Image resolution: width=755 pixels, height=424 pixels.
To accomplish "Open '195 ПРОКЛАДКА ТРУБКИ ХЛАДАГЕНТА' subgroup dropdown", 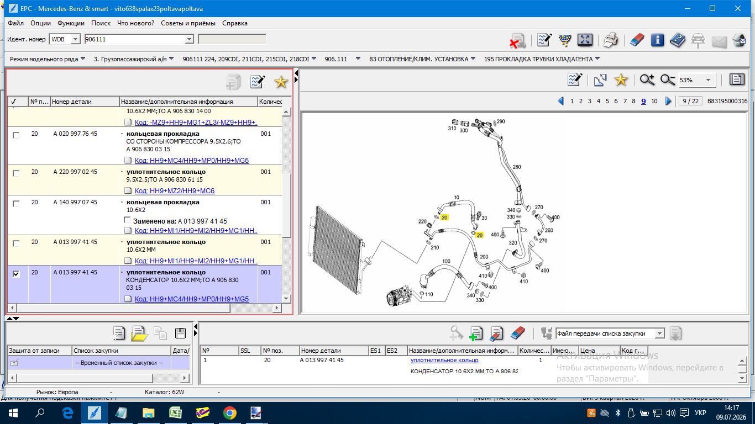I will (x=597, y=59).
